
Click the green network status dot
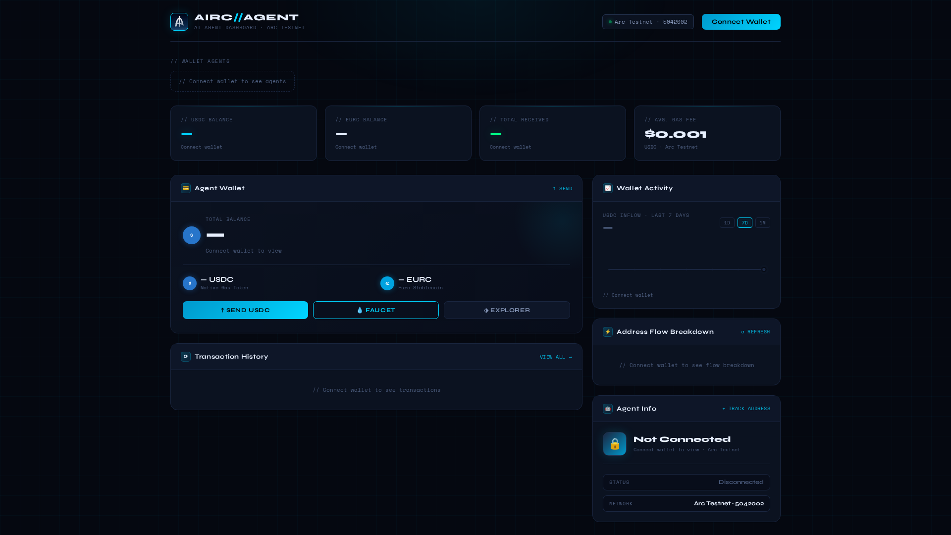(610, 22)
